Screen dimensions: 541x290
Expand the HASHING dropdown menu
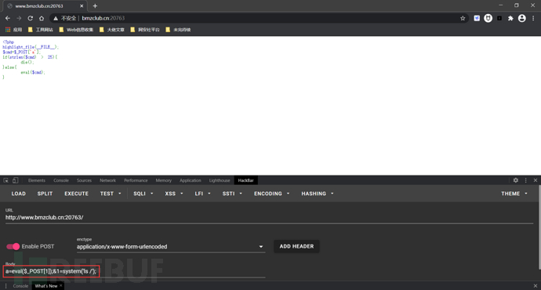point(317,194)
